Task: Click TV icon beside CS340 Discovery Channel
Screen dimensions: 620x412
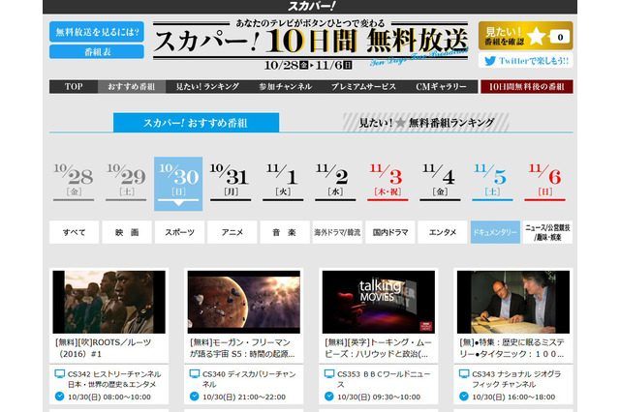Action: pos(195,373)
